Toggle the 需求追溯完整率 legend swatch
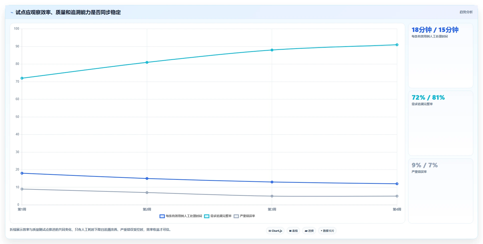483x244 pixels. coord(207,216)
